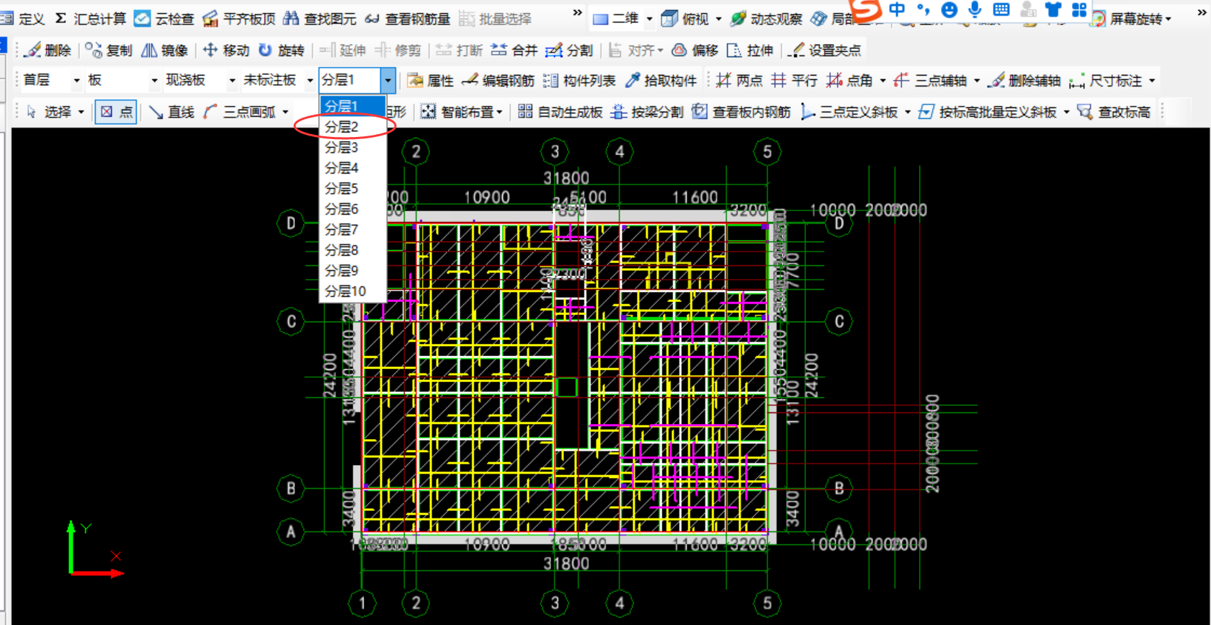Select the 偏移 offset tool

pos(695,50)
